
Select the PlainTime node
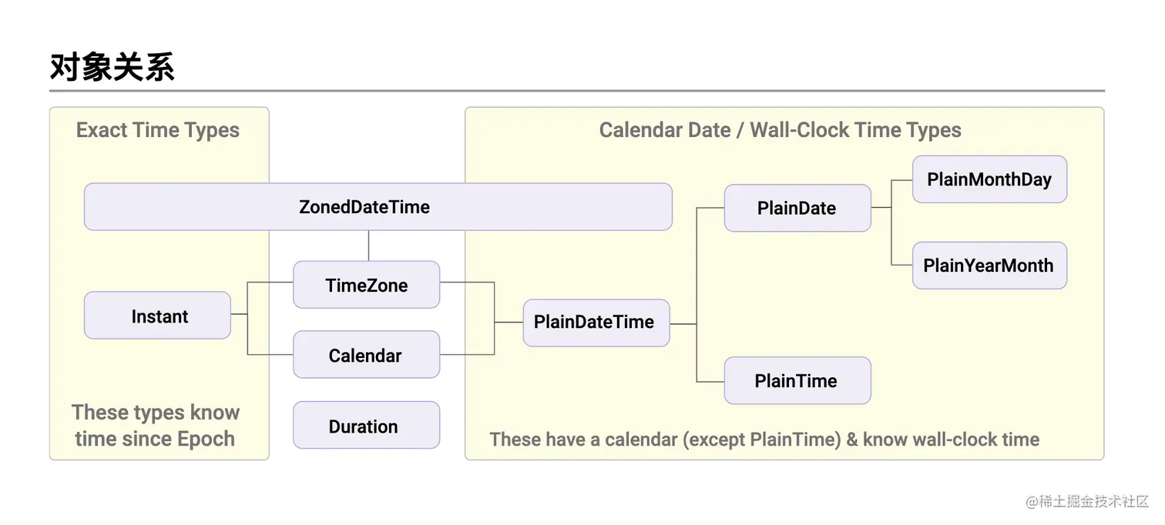tap(797, 380)
